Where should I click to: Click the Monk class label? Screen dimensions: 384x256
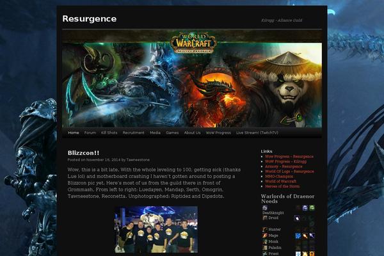[273, 241]
